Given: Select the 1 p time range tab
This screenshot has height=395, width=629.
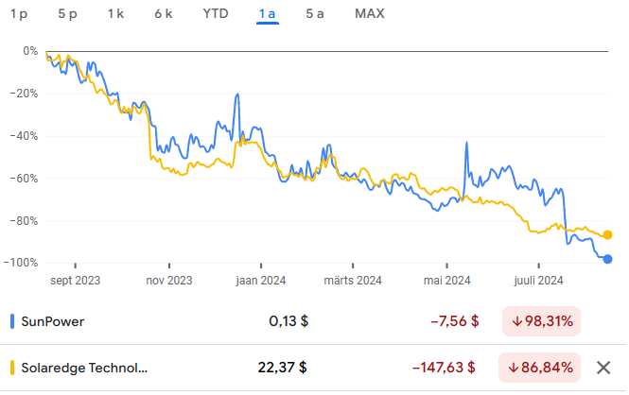Looking at the screenshot, I should [19, 13].
